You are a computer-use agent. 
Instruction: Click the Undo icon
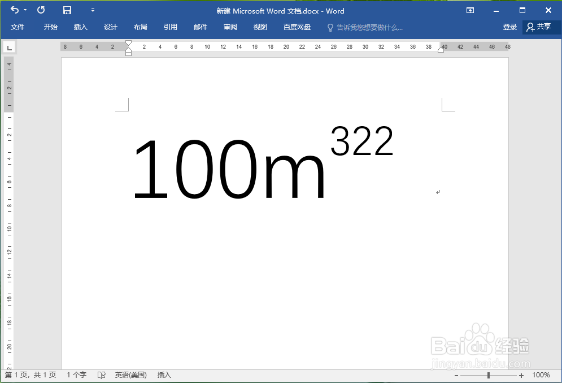(x=14, y=10)
